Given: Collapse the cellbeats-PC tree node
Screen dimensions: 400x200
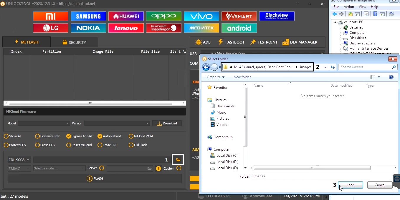Looking at the screenshot, I should pos(335,22).
